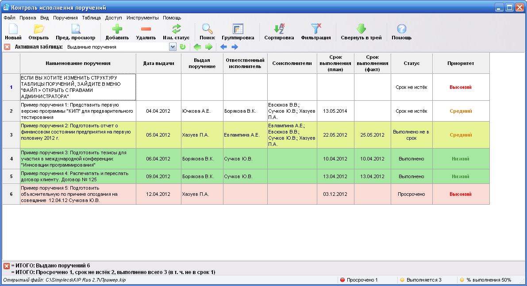Click the open file path in status bar
527x286 pixels.
click(65, 280)
